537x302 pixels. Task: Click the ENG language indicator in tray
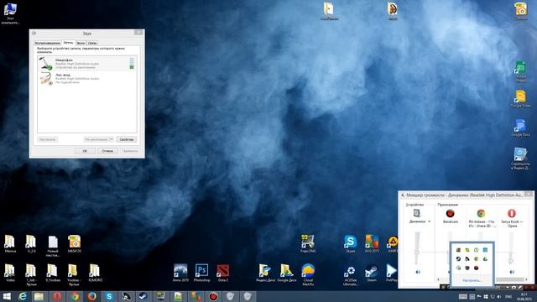(508, 296)
